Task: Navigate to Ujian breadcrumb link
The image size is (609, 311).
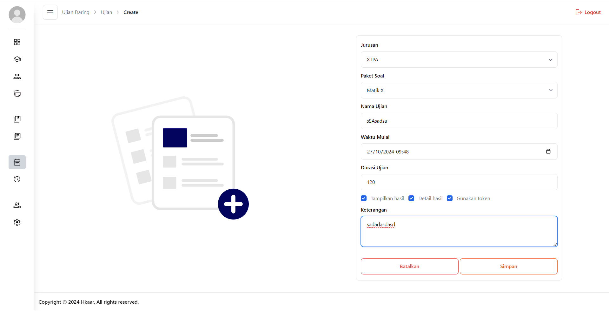Action: click(x=106, y=12)
